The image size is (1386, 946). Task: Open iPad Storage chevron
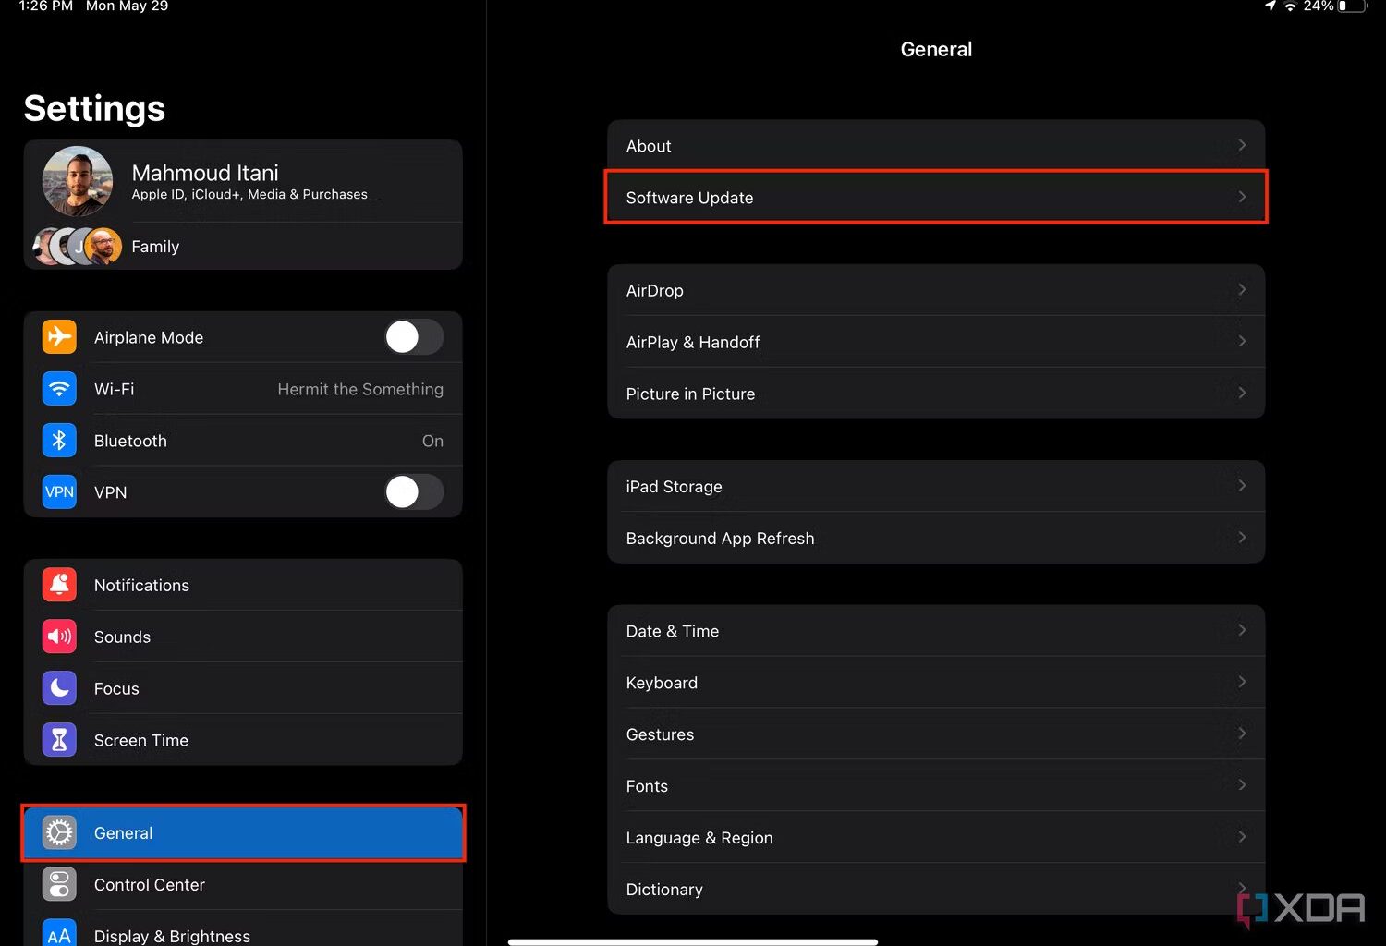click(1242, 485)
